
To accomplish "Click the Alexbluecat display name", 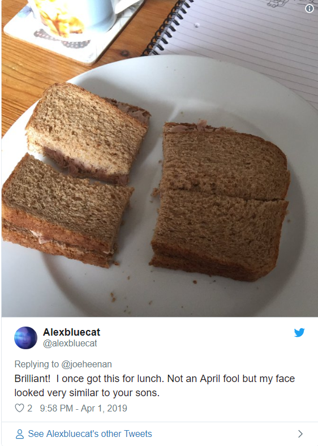I will click(71, 332).
